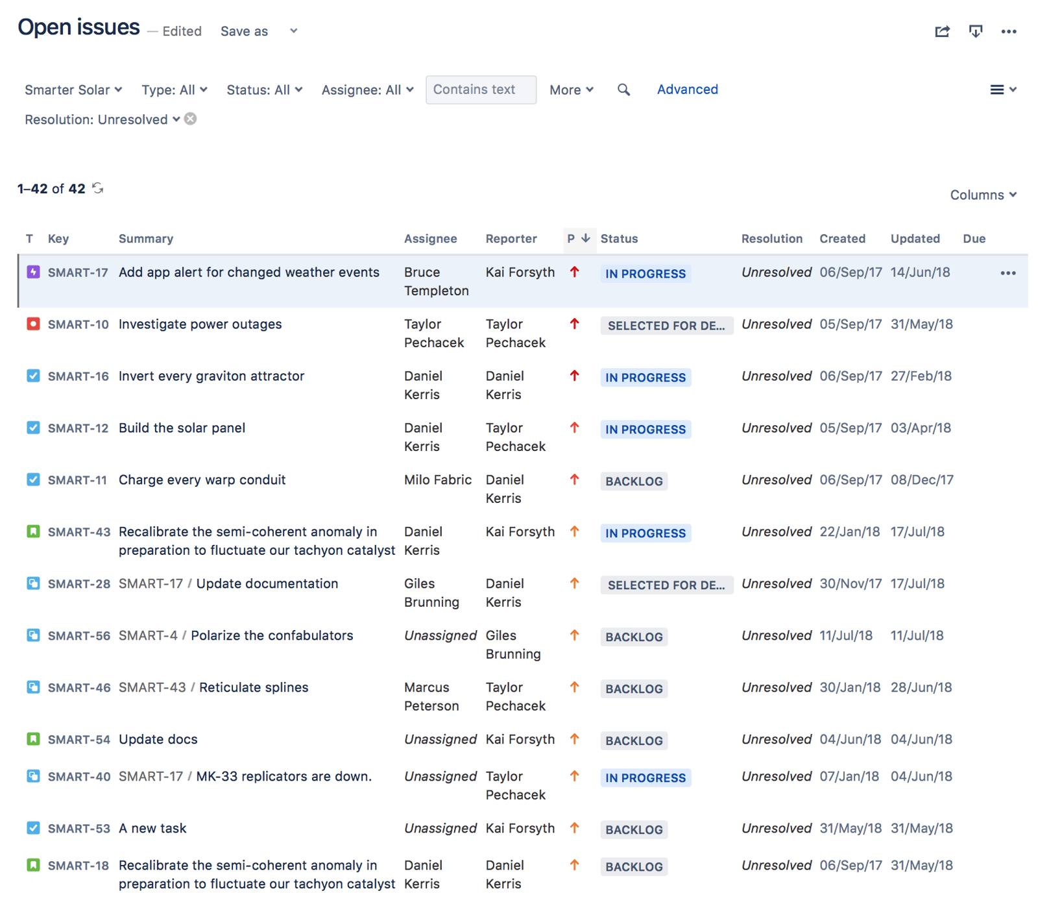The image size is (1038, 902).
Task: Expand the Status: All filter dropdown
Action: [x=263, y=90]
